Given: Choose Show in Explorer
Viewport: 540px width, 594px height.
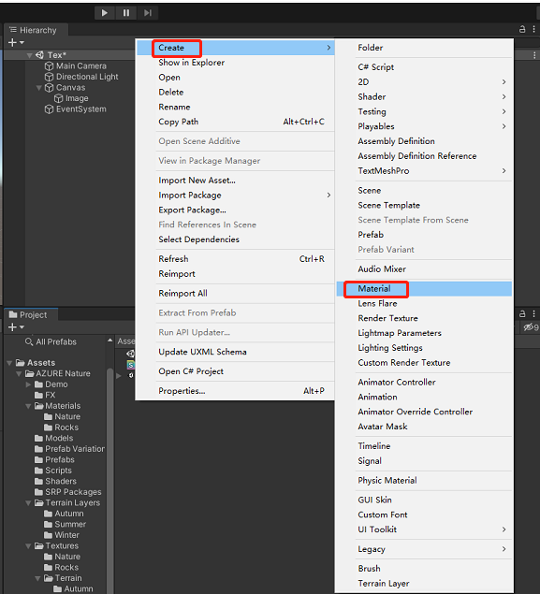Looking at the screenshot, I should click(235, 63).
